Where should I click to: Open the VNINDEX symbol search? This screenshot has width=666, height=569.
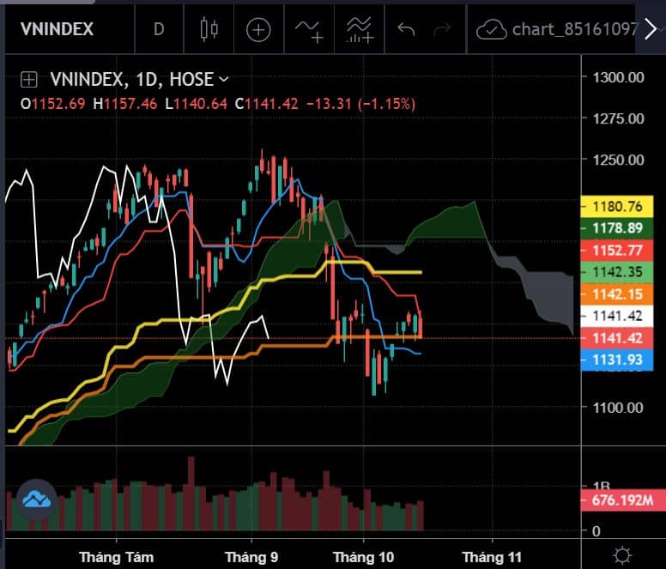point(57,29)
